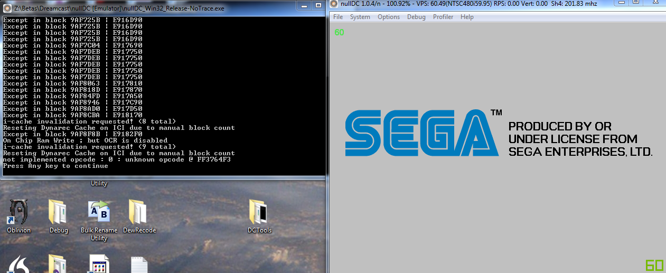Open the System menu in nullDC

[x=360, y=17]
